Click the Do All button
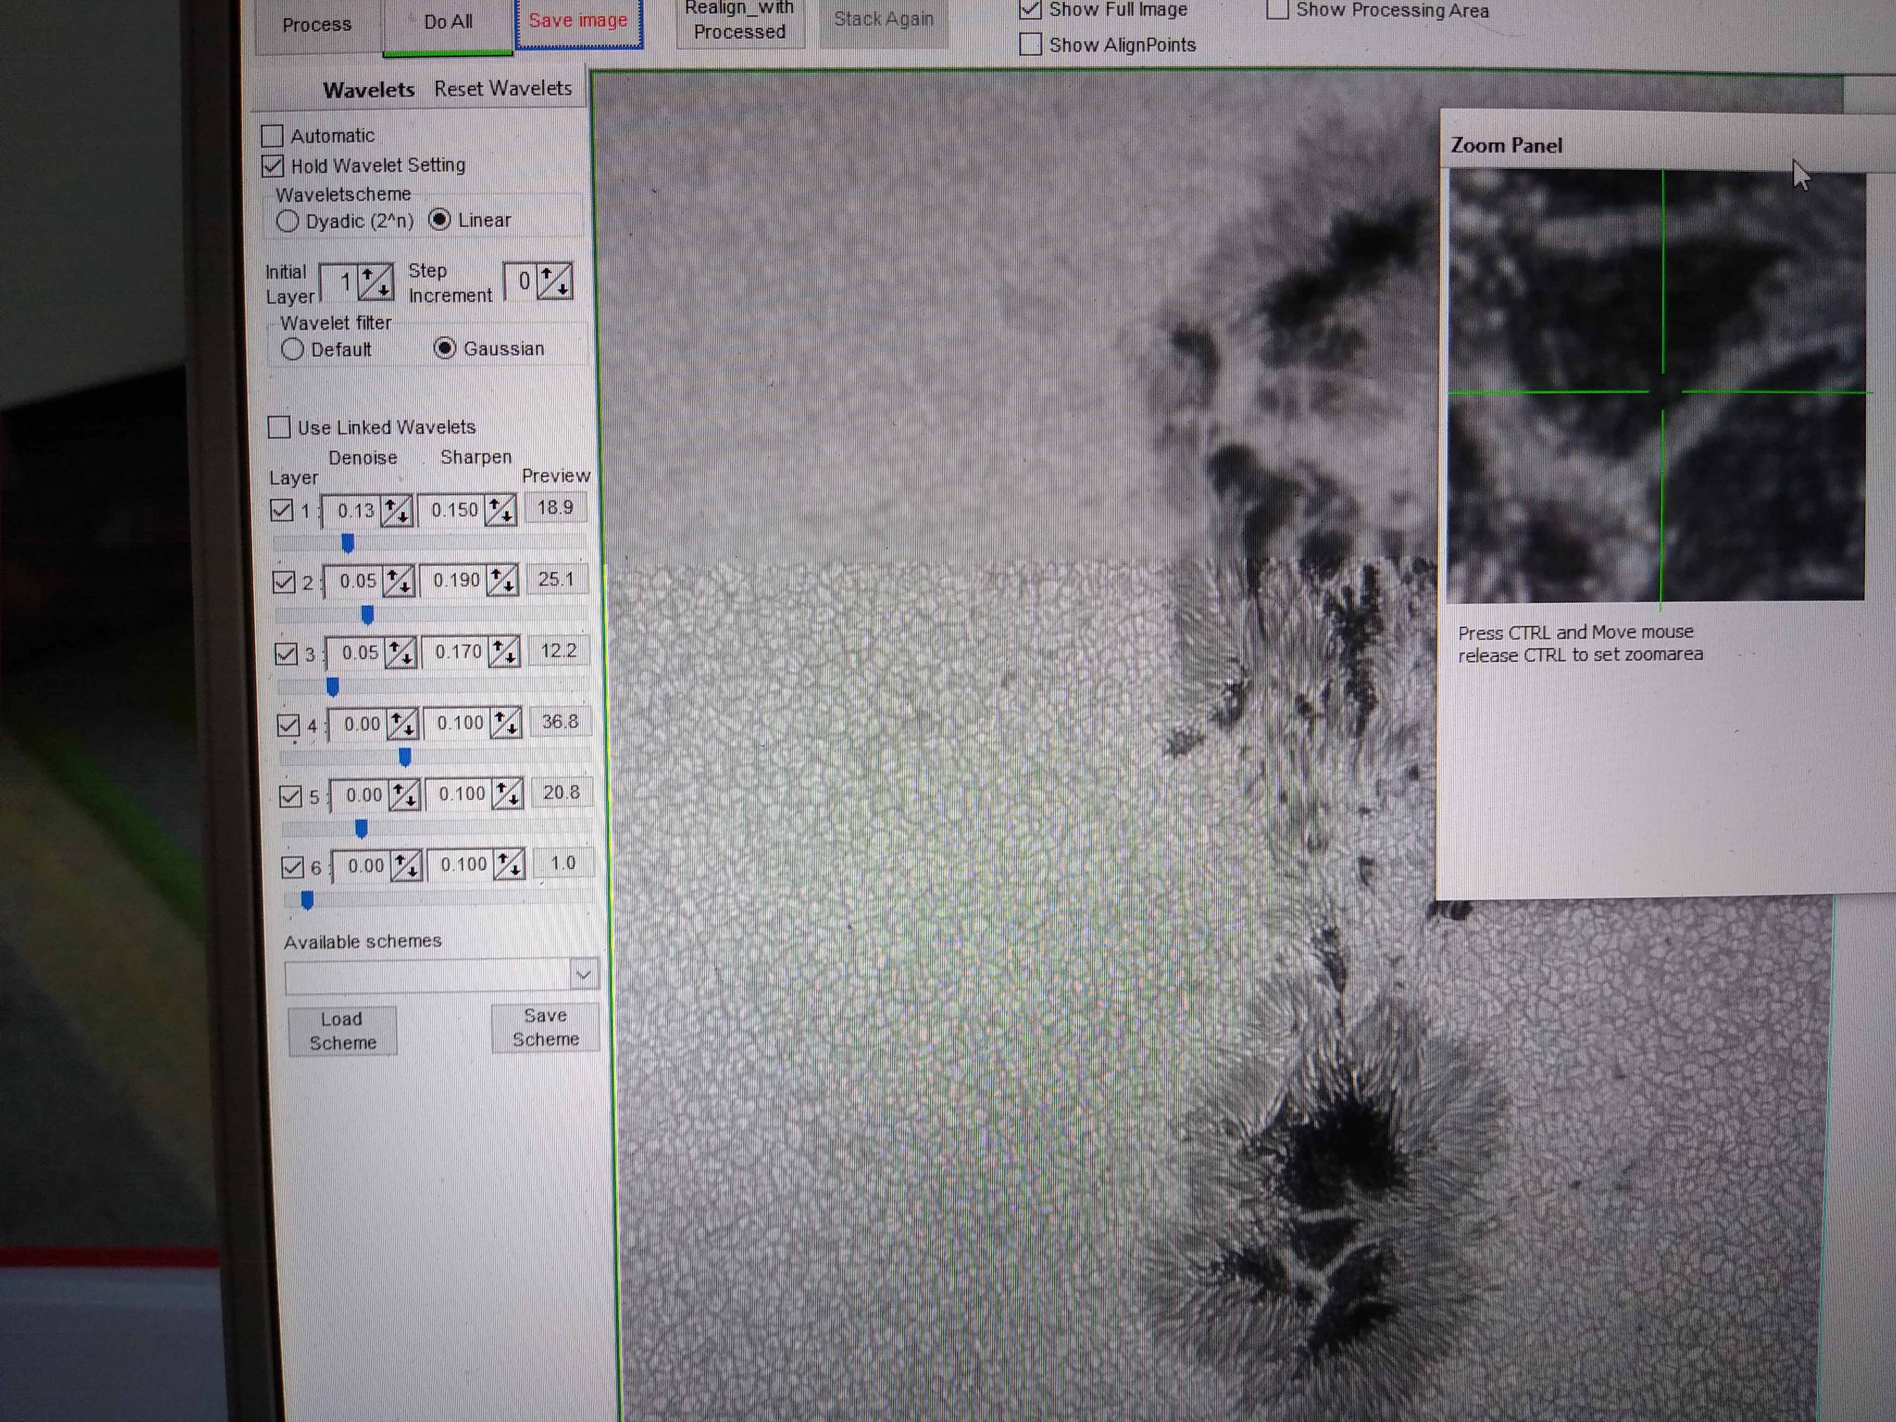Image resolution: width=1896 pixels, height=1422 pixels. pyautogui.click(x=448, y=23)
